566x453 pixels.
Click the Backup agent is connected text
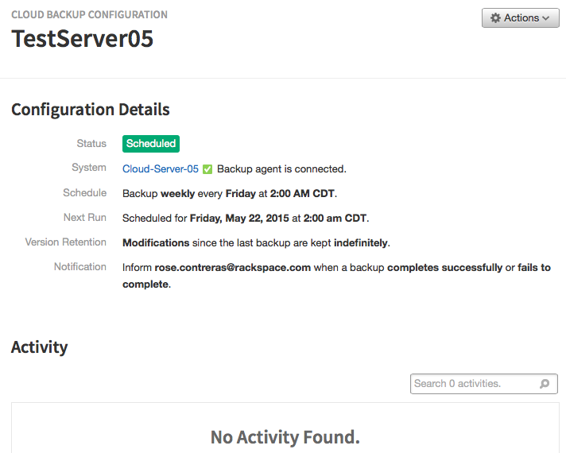(x=281, y=169)
